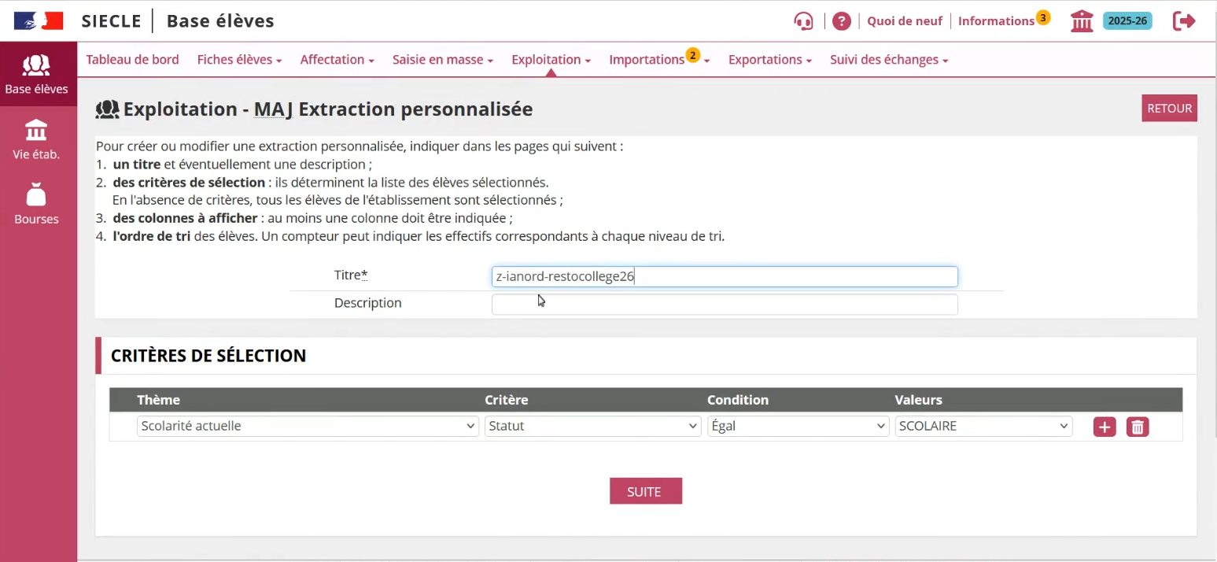Open Bourses sidebar module

(36, 204)
